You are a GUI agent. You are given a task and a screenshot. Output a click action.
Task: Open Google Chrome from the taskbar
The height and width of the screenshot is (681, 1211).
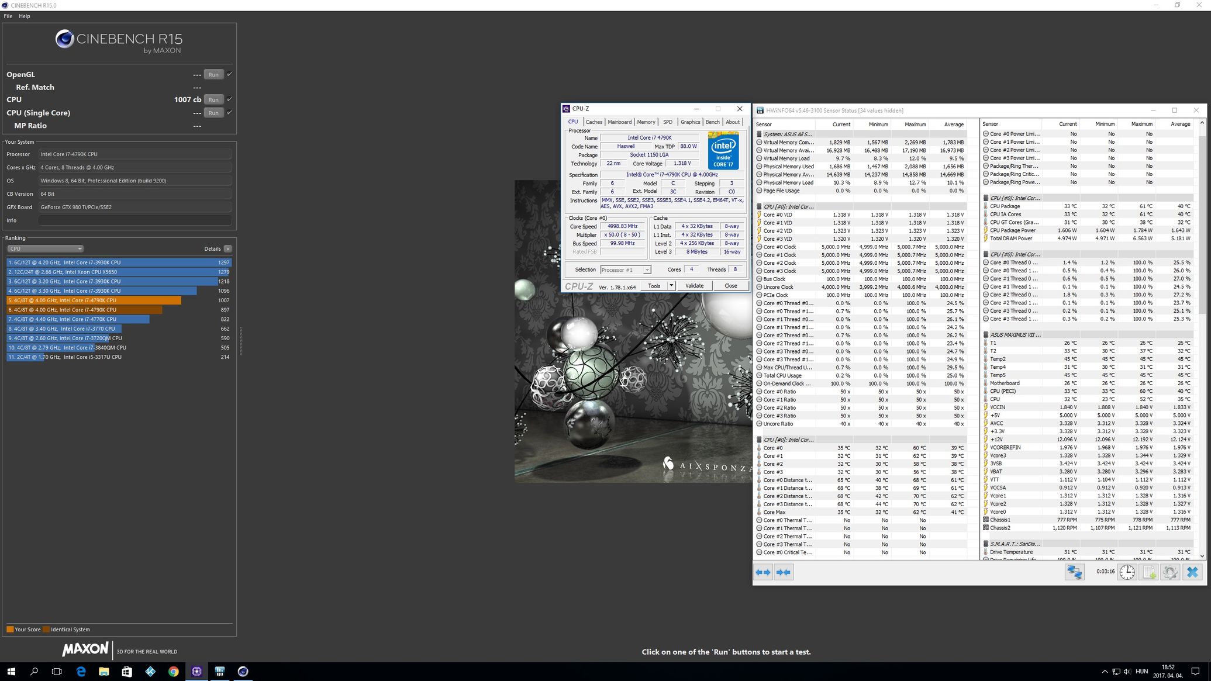point(174,672)
